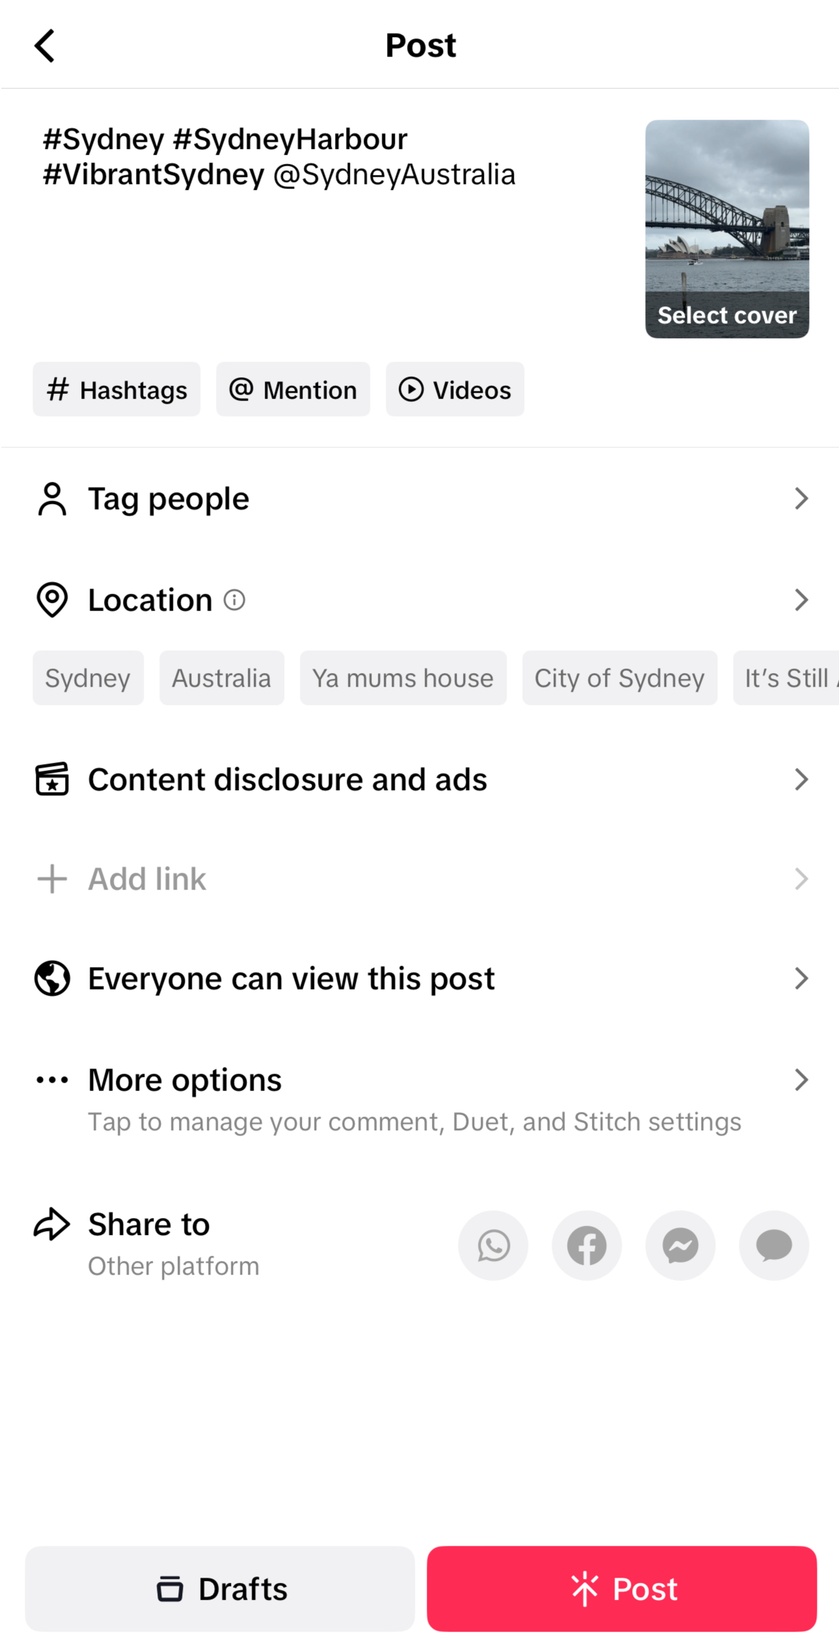Open Everyone can view this post setting
Viewport: 839px width, 1644px height.
point(291,979)
